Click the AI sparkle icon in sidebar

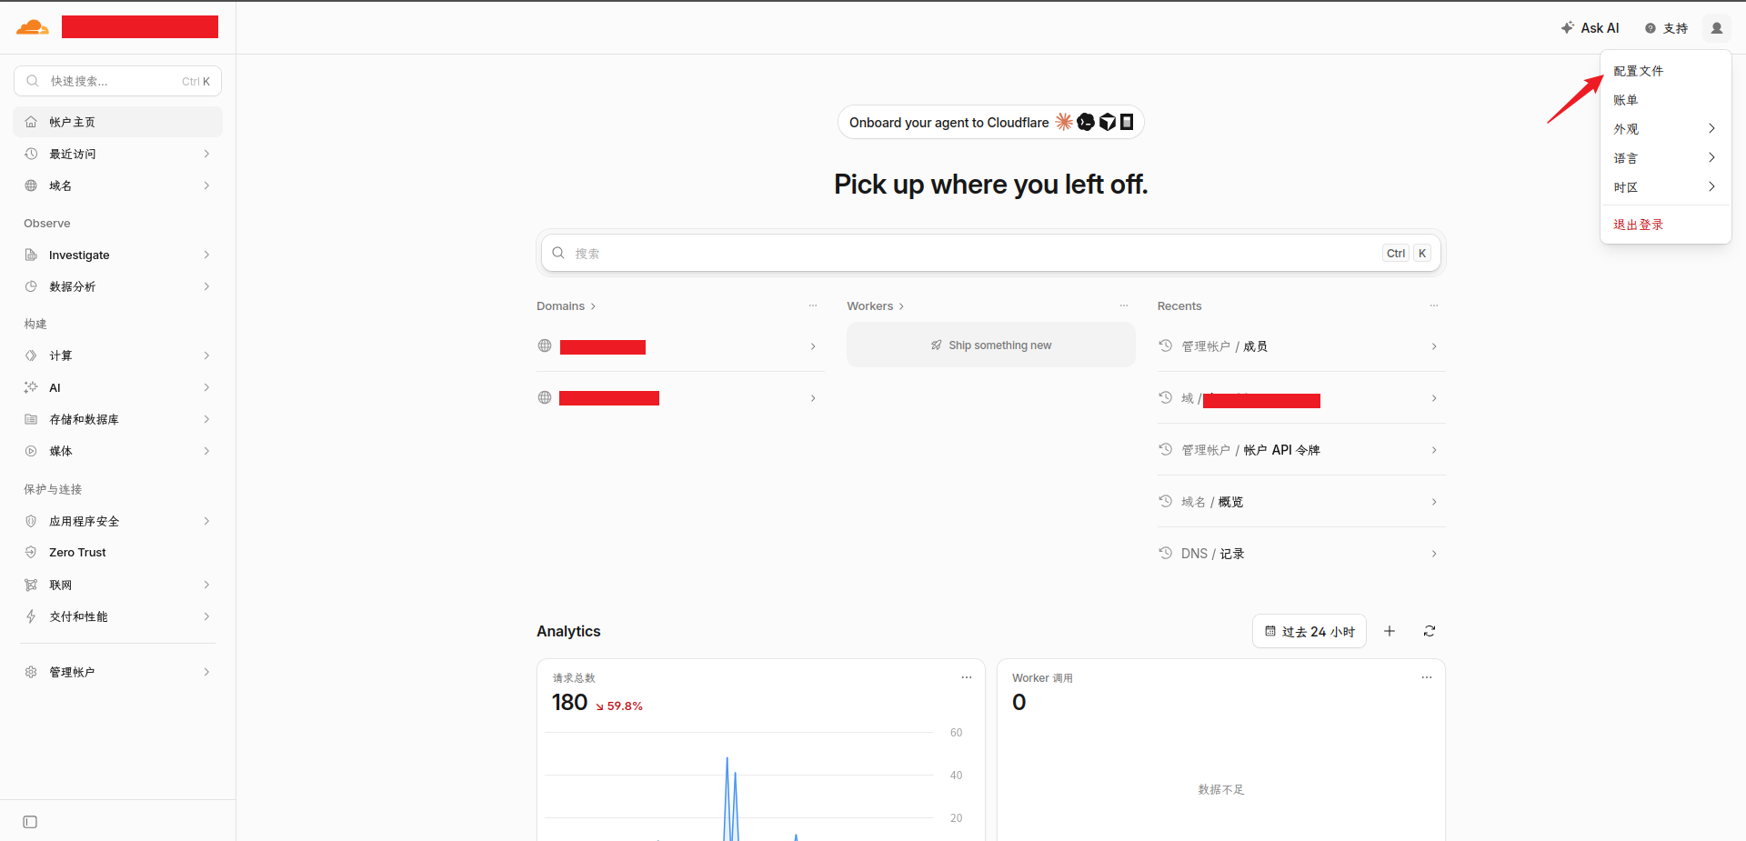tap(31, 387)
